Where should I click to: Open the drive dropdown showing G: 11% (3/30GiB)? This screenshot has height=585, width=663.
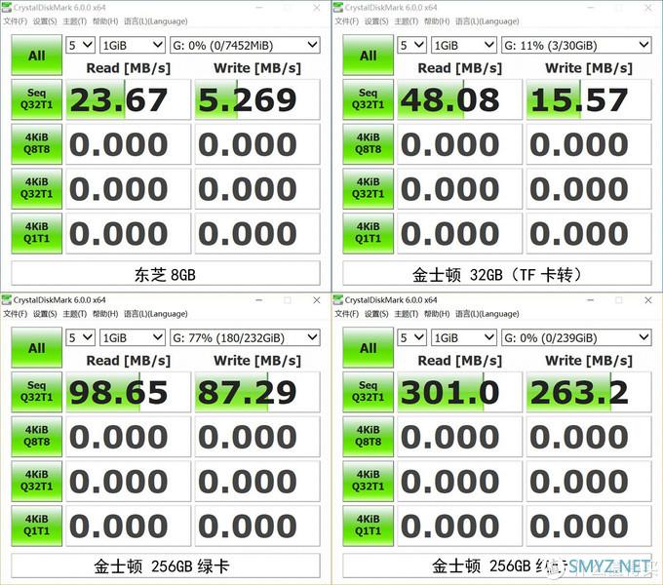coord(576,45)
